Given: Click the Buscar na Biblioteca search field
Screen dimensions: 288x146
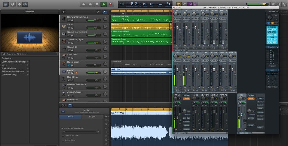Looking at the screenshot, I should click(x=29, y=54).
